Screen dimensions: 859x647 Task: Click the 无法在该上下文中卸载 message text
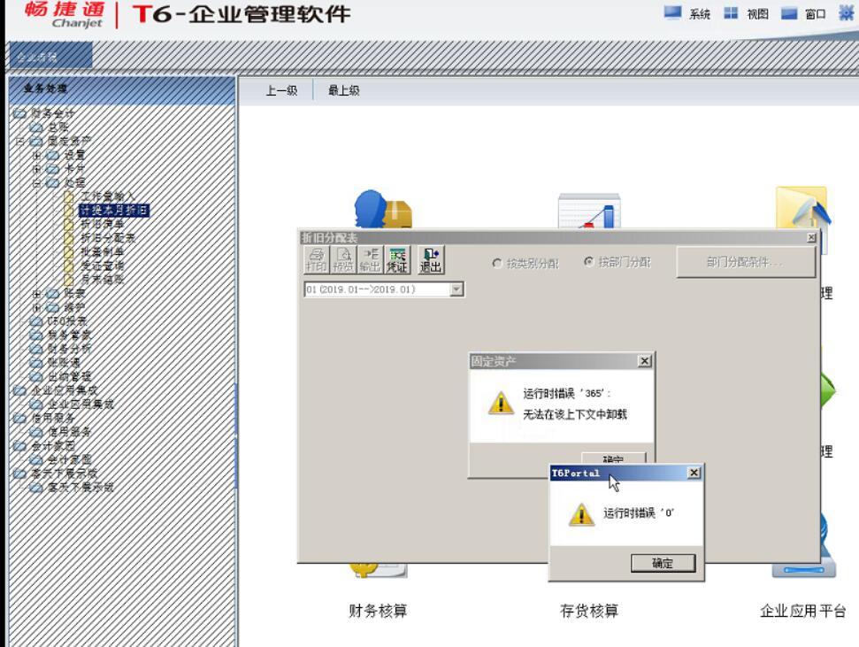point(575,414)
